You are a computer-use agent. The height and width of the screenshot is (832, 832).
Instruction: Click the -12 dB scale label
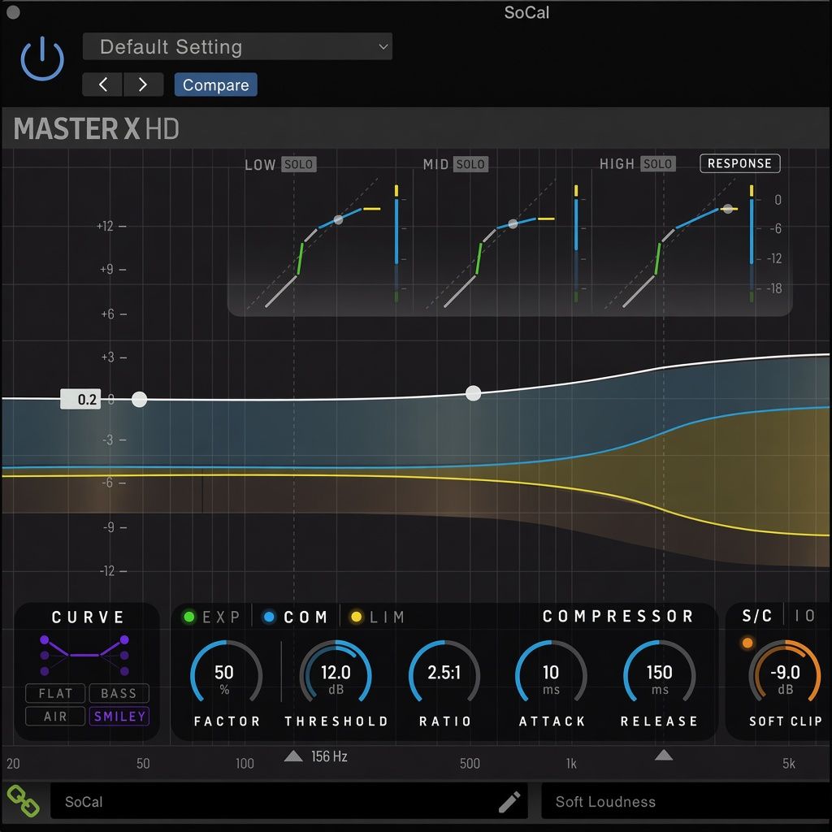pos(106,571)
